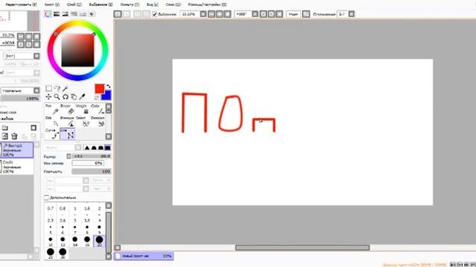Create new vector layer icon
The width and height of the screenshot is (476, 267).
5,136
